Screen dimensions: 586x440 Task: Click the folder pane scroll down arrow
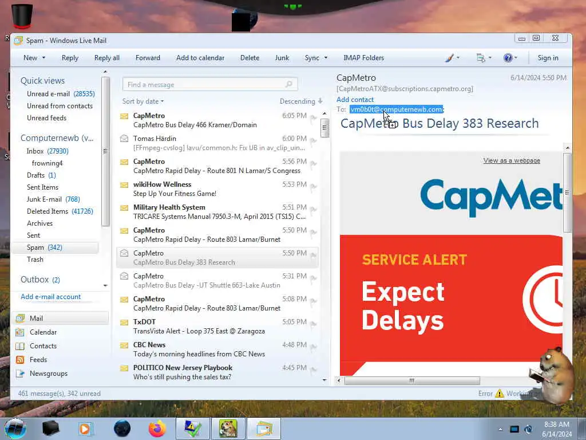point(105,285)
